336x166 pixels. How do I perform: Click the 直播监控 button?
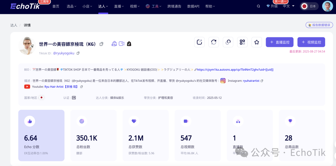tap(280, 42)
